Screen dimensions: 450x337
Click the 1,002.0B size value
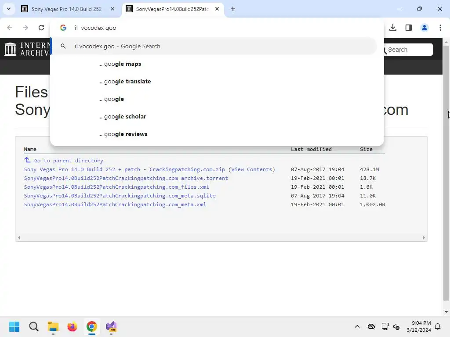(373, 204)
